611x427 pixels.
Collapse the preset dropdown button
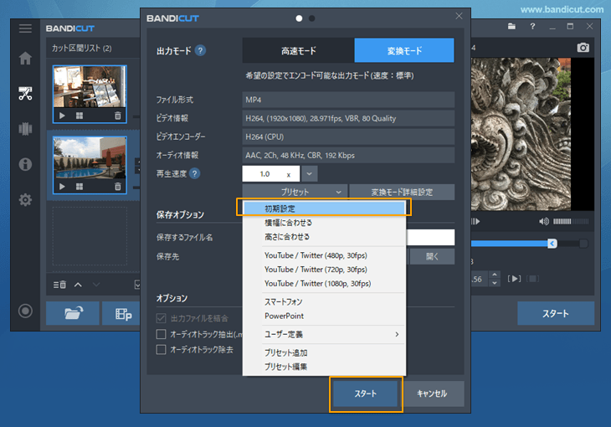point(295,192)
